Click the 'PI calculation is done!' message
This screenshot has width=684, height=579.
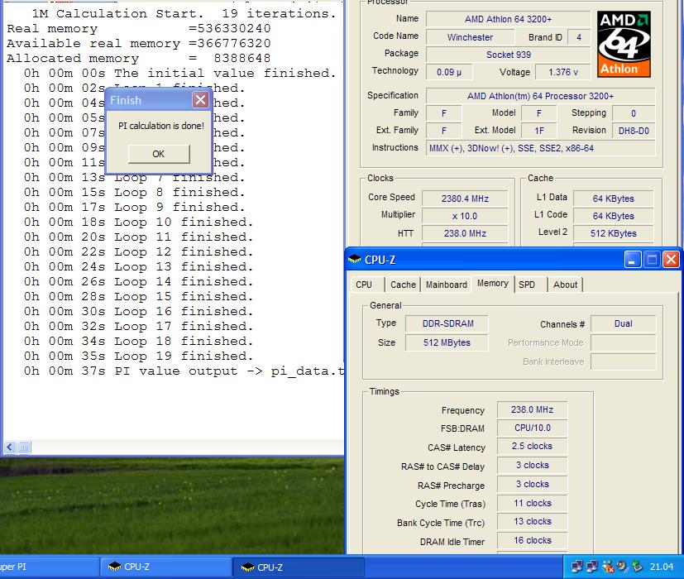point(161,126)
